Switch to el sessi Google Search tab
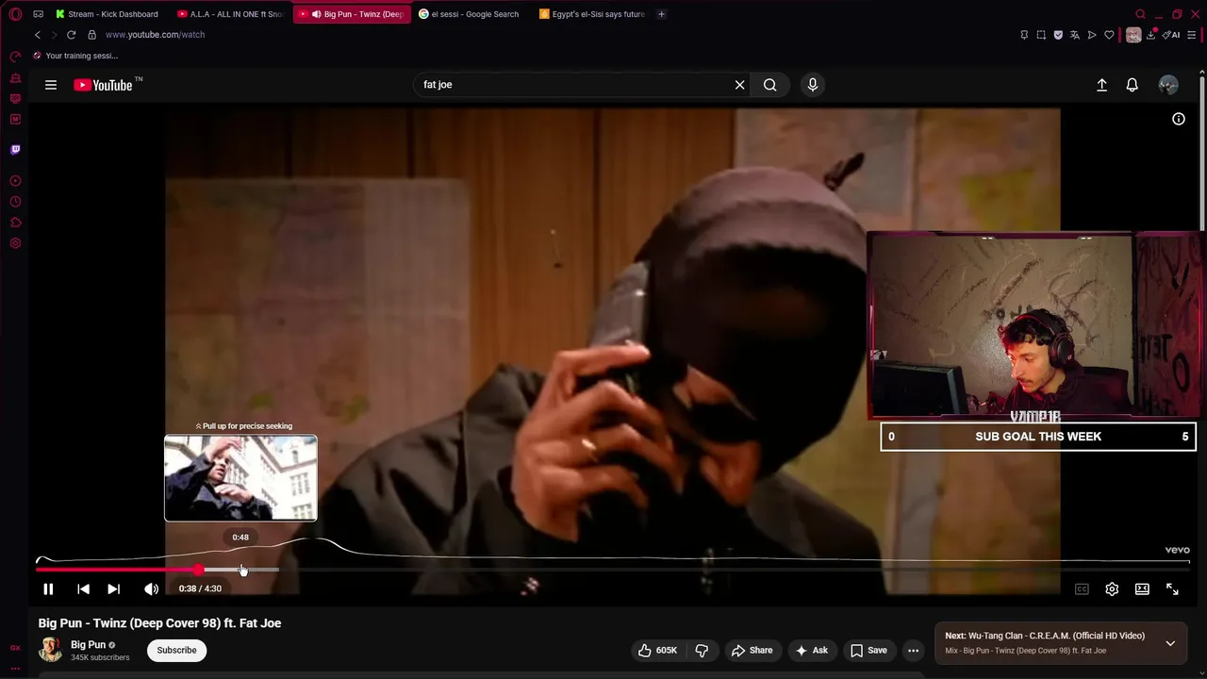Screen dimensions: 1207x679 (470, 14)
